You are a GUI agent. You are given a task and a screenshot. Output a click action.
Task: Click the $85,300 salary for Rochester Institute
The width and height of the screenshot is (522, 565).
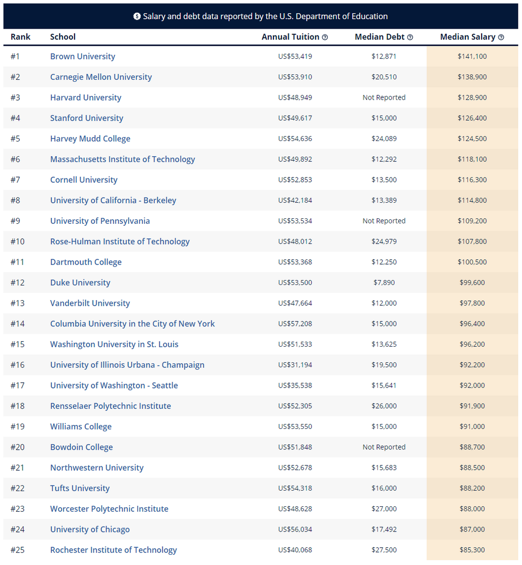pos(472,550)
